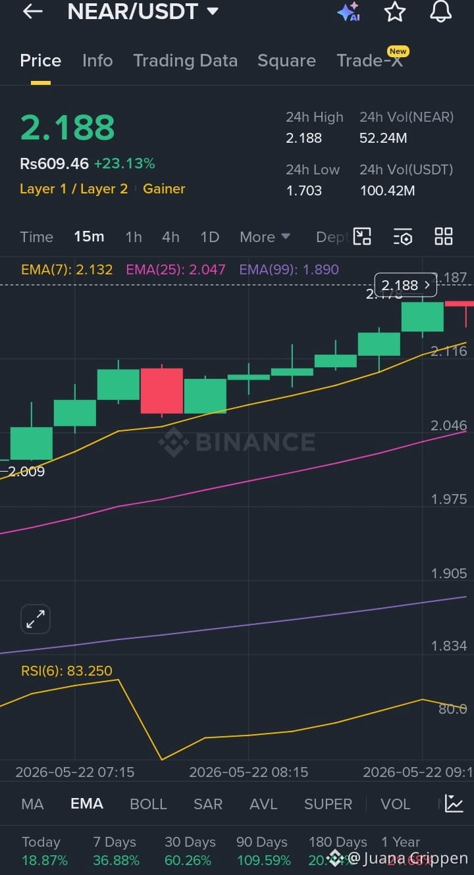
Task: Expand the More intervals dropdown
Action: click(265, 237)
